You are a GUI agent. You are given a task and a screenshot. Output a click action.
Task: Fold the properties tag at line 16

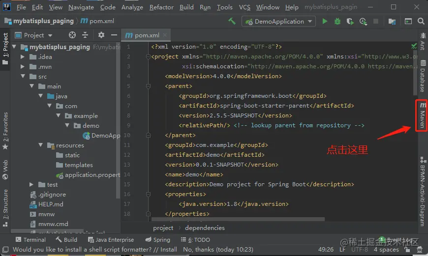[148, 194]
